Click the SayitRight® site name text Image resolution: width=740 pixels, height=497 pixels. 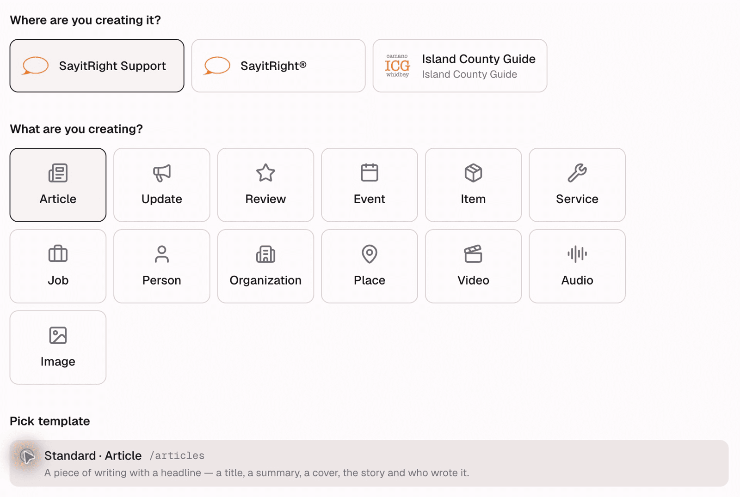pyautogui.click(x=273, y=66)
